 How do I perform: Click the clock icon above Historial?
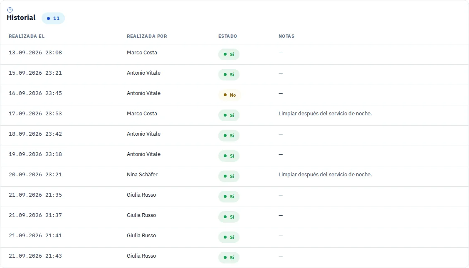click(x=10, y=10)
